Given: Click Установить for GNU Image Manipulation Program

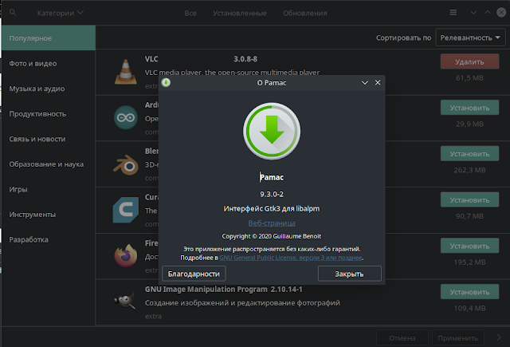Looking at the screenshot, I should 469,292.
